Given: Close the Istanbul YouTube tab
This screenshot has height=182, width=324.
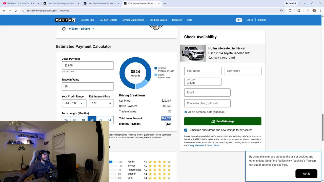Looking at the screenshot, I should tap(38, 4).
